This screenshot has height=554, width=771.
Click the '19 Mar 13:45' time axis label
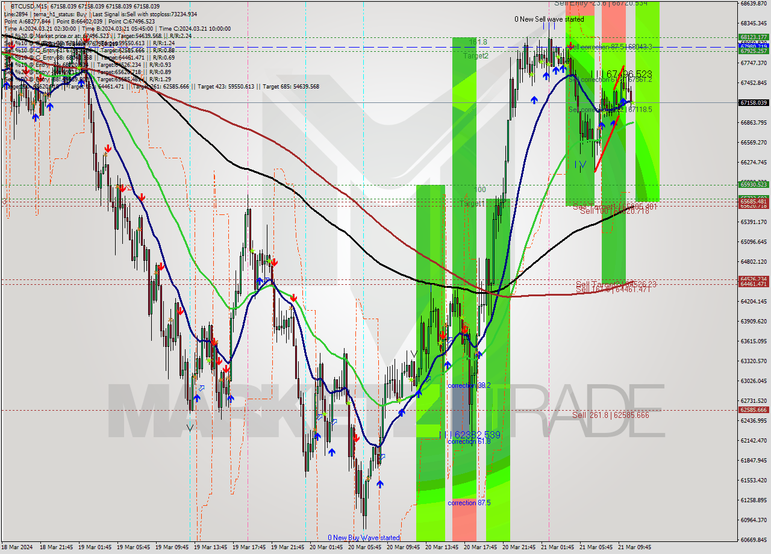click(x=211, y=547)
